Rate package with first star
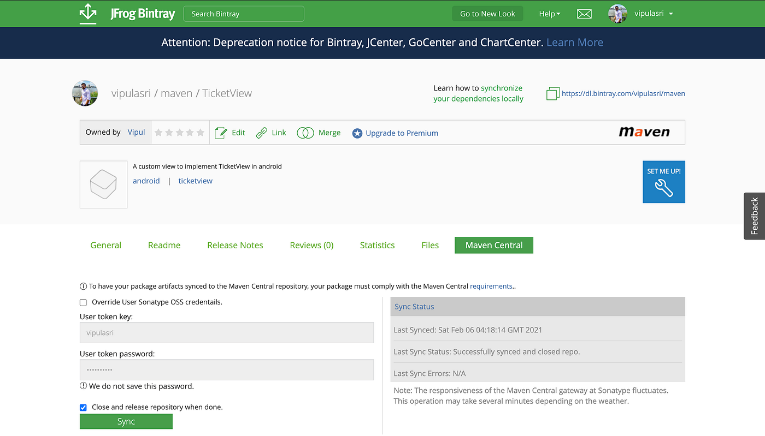The image size is (765, 436). (x=158, y=133)
